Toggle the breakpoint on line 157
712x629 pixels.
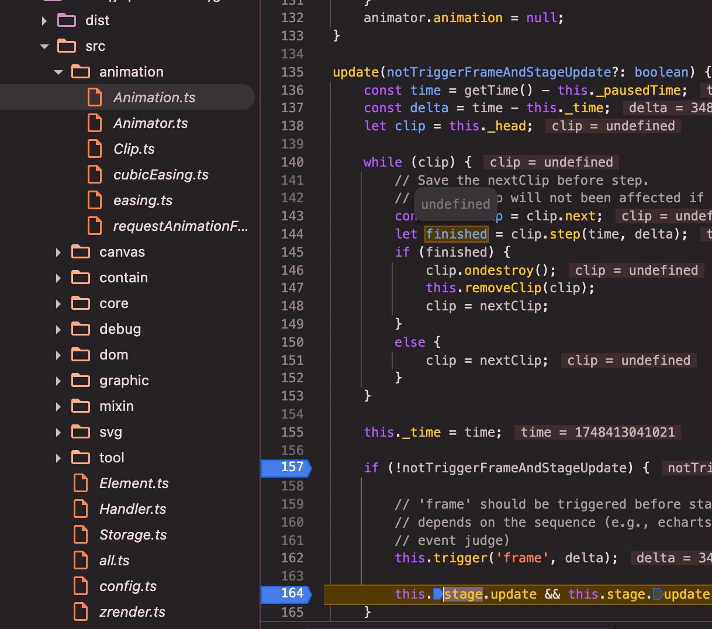tap(286, 468)
